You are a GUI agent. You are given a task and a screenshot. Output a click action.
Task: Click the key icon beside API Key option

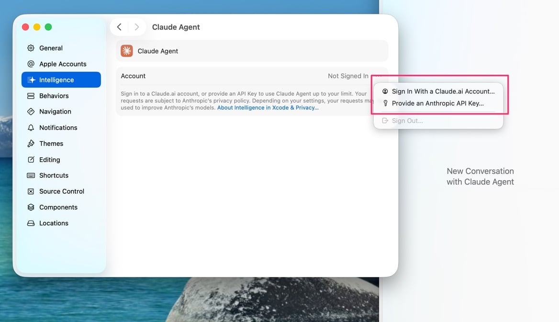coord(385,103)
